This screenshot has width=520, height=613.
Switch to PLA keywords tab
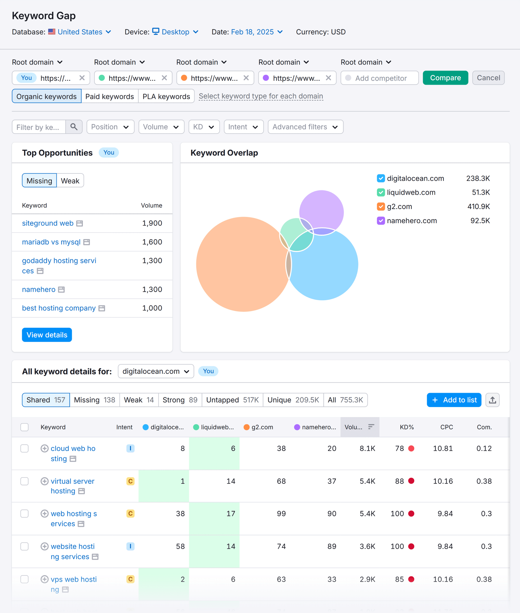tap(166, 96)
